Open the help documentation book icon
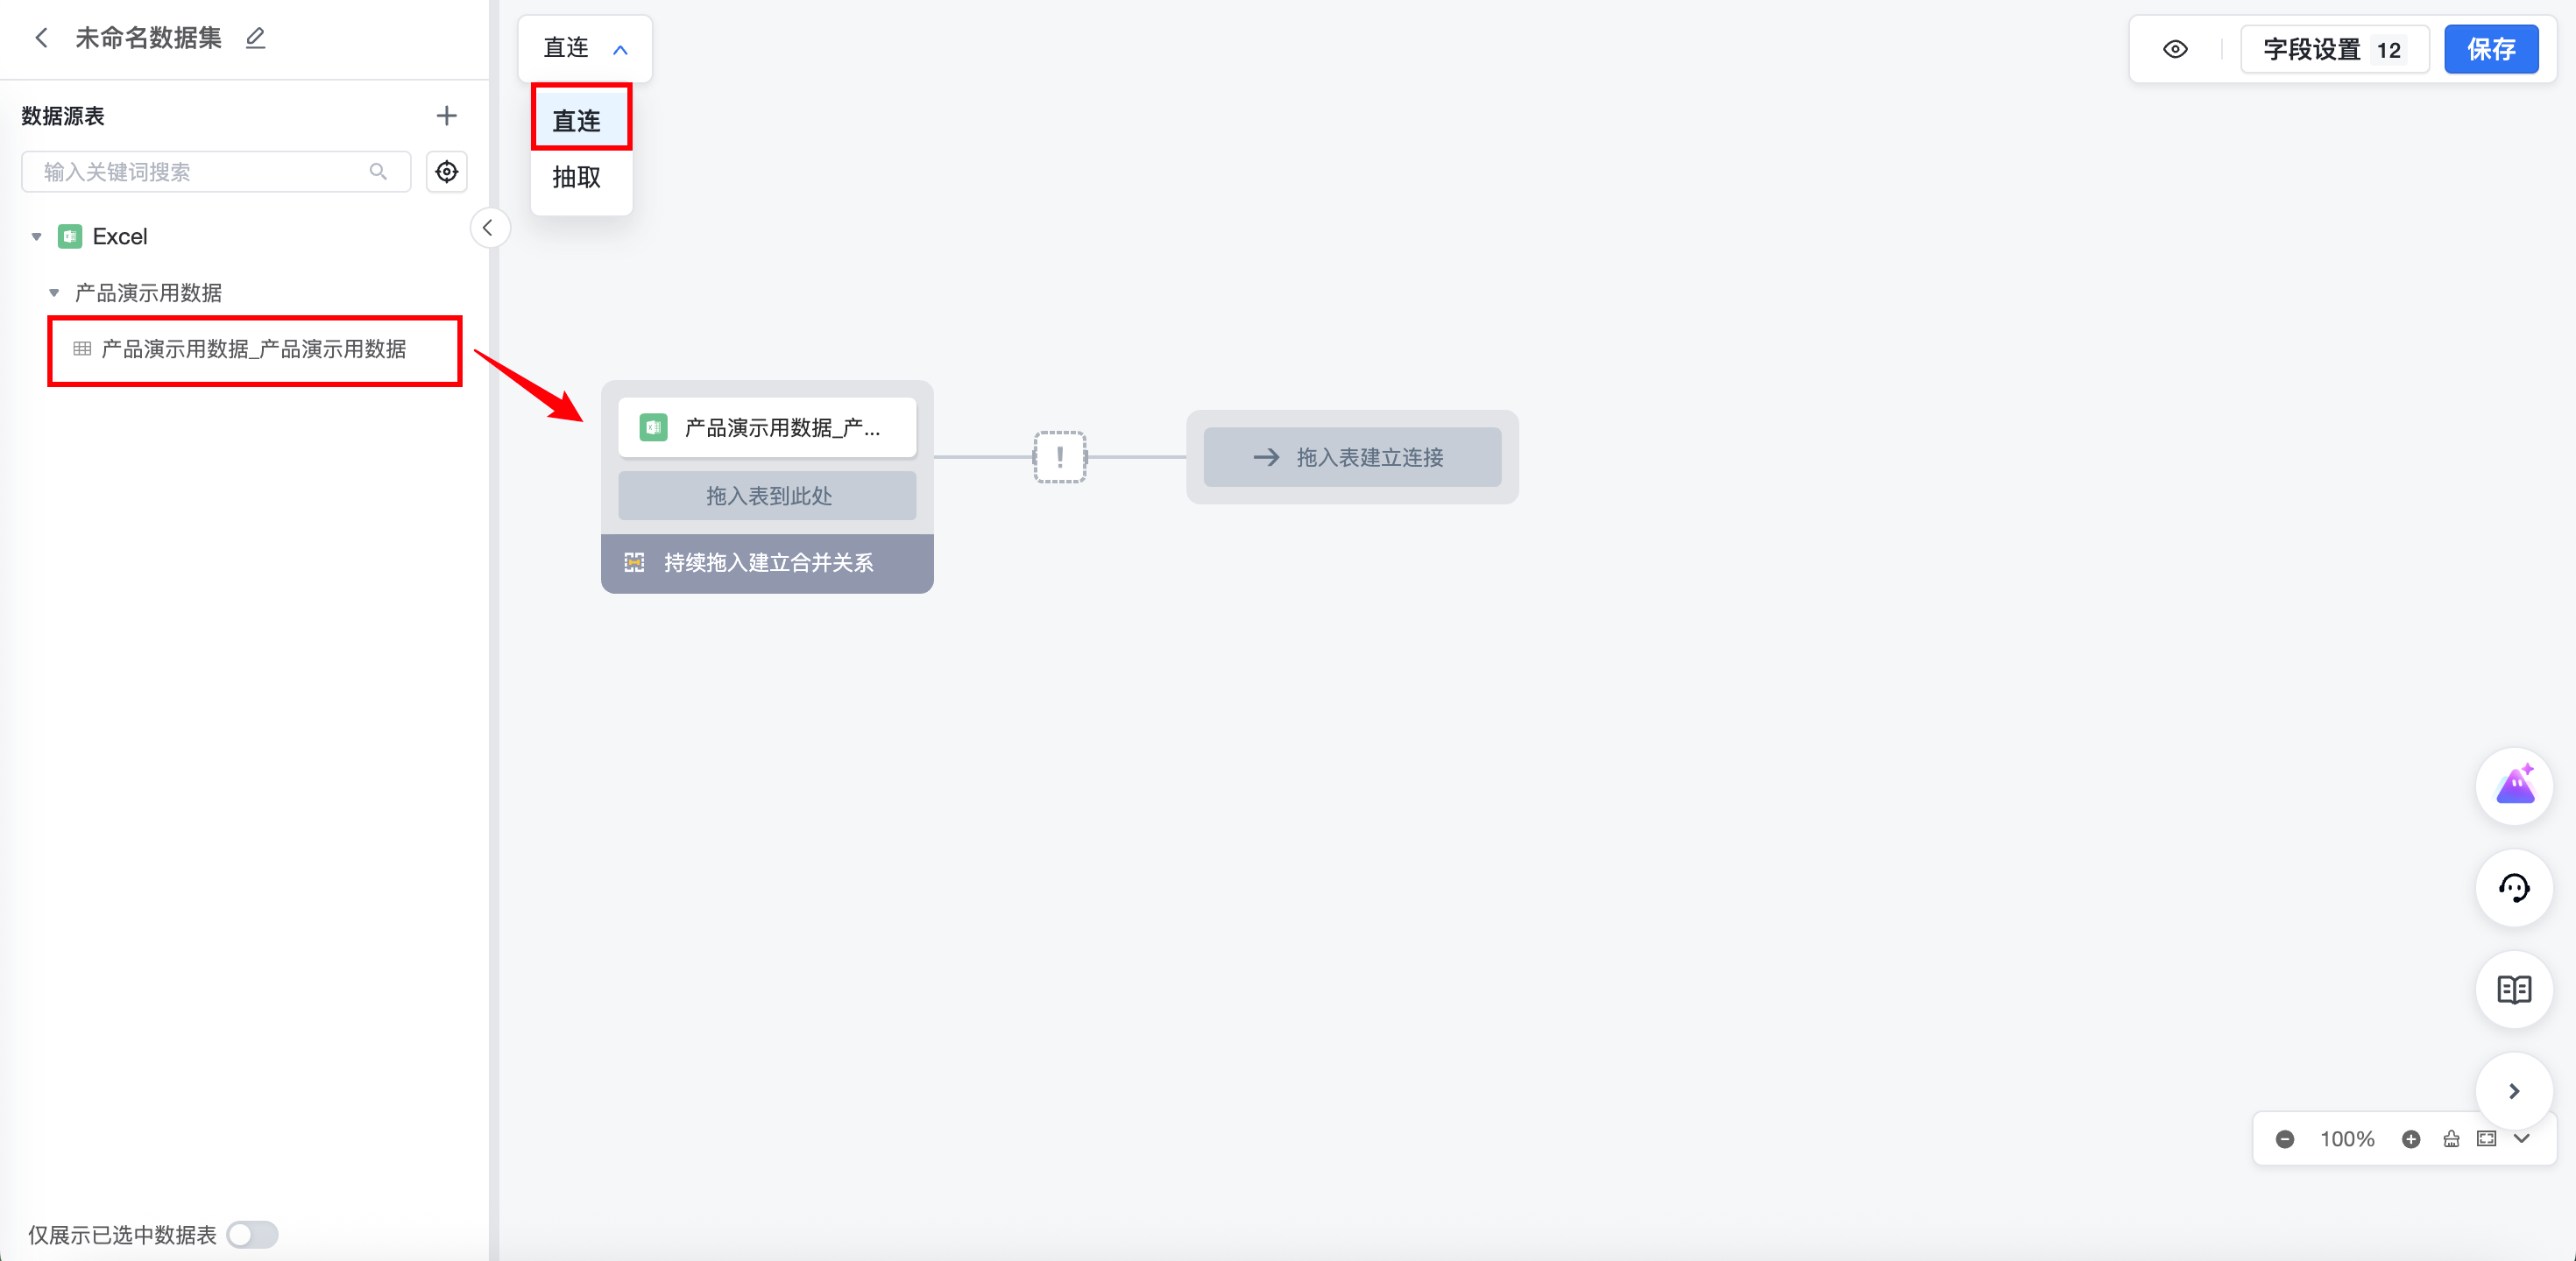This screenshot has width=2576, height=1261. (x=2514, y=990)
